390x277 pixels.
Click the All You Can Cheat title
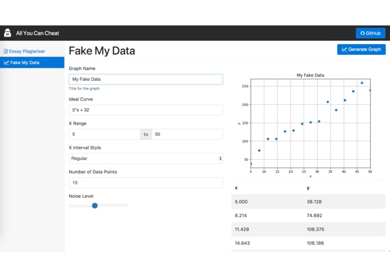tap(38, 33)
